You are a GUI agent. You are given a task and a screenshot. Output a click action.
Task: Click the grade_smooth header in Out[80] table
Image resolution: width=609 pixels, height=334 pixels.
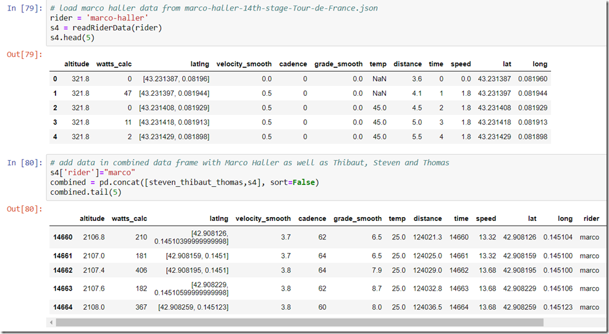(358, 219)
